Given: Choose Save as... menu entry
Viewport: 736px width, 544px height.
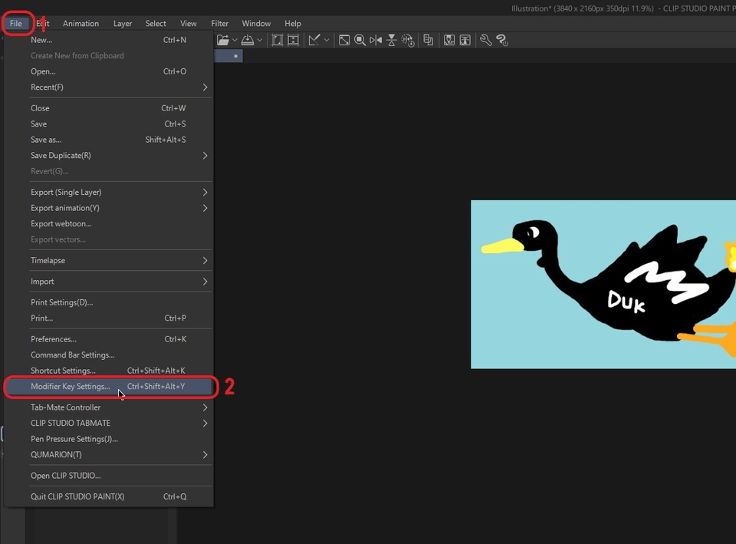Looking at the screenshot, I should tap(108, 140).
